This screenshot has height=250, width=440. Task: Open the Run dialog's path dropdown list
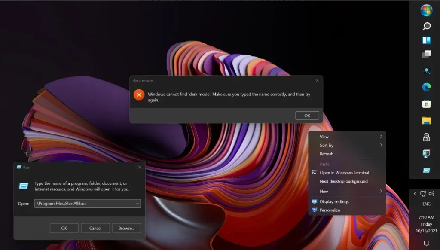[x=137, y=203]
